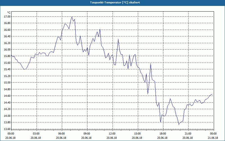The height and width of the screenshot is (141, 225).
Task: Click the 14,60 y-axis label
Action: pyautogui.click(x=7, y=96)
